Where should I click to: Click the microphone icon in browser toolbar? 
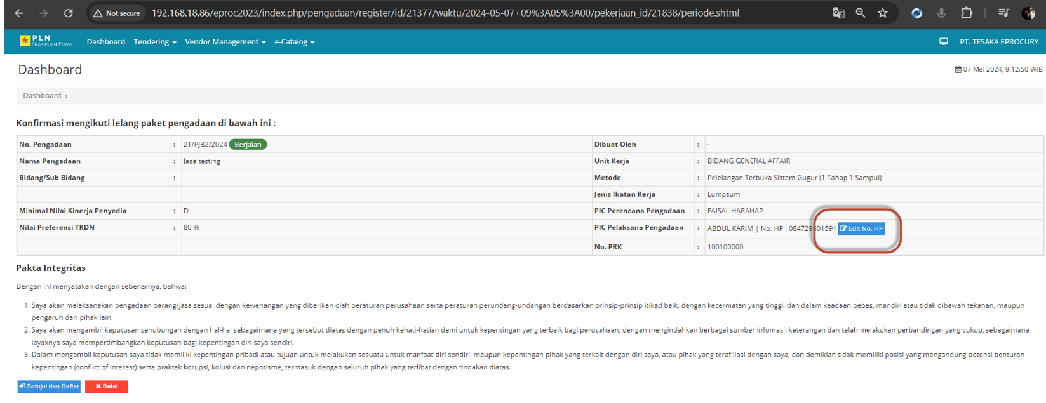(941, 13)
